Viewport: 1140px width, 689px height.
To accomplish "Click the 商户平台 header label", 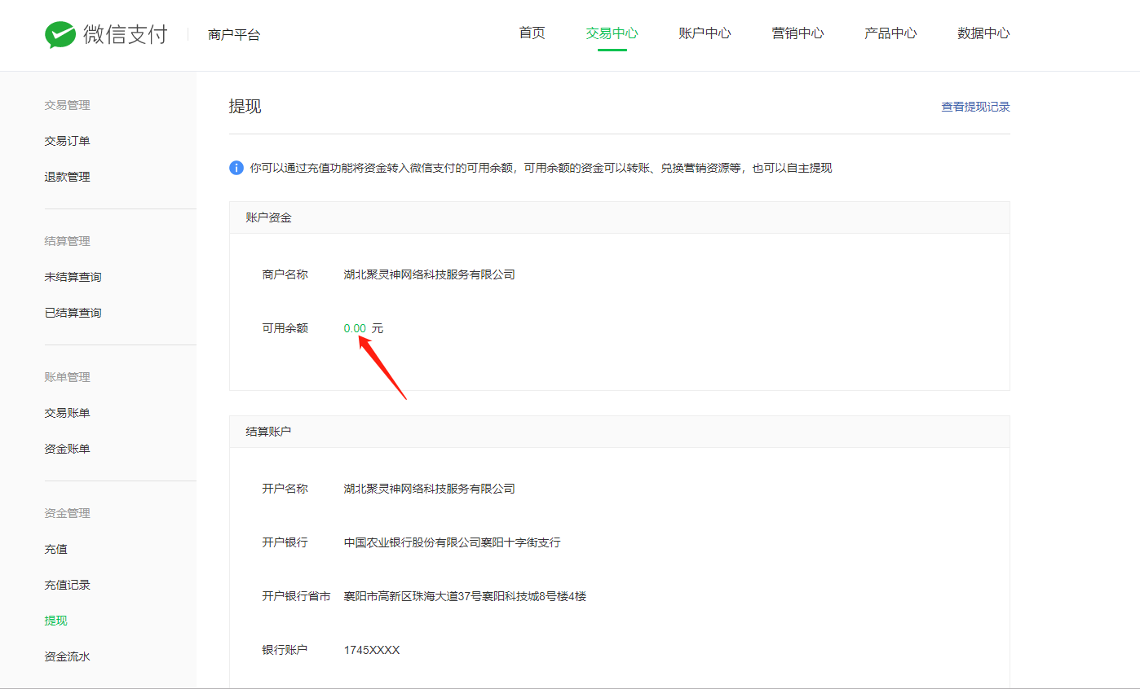I will point(234,35).
